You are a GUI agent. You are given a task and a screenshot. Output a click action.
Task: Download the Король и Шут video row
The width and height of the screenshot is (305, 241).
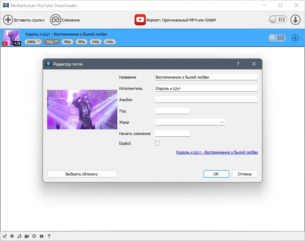click(295, 38)
